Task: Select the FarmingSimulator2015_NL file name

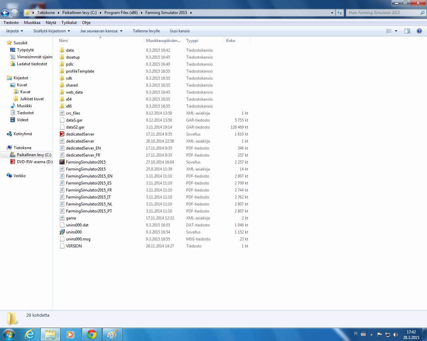Action: click(89, 204)
